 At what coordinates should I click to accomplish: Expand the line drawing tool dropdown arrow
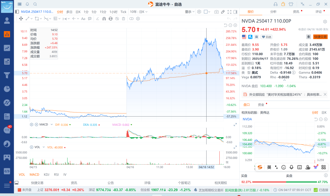(31, 19)
